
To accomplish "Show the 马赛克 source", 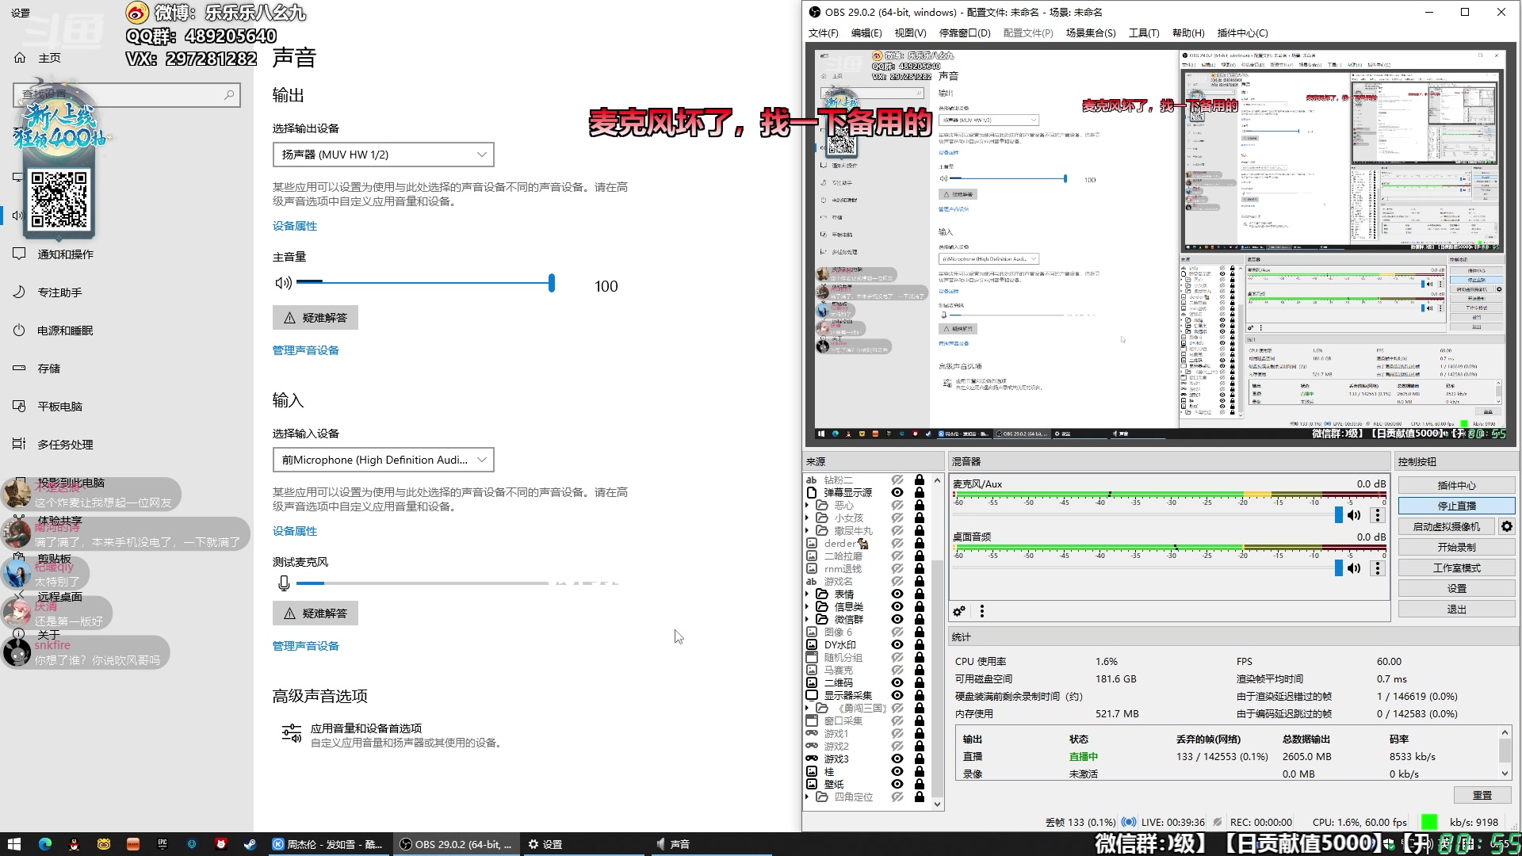I will pos(897,670).
